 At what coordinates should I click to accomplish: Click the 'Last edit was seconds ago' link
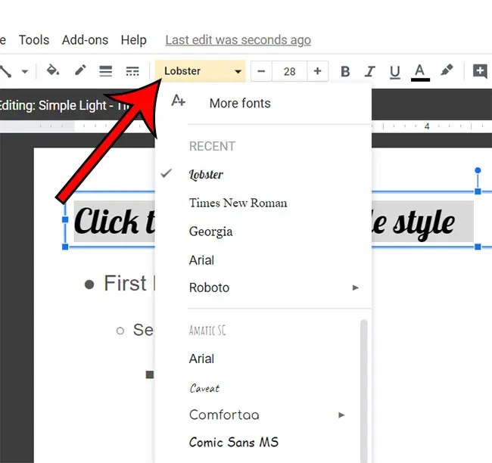[x=238, y=40]
